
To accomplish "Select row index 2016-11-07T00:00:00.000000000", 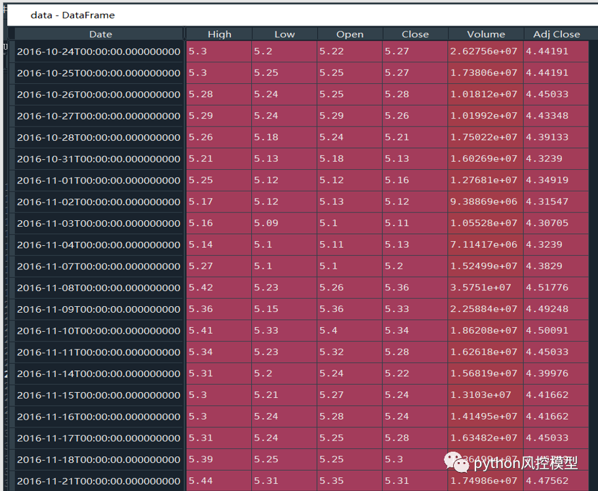I will point(99,266).
